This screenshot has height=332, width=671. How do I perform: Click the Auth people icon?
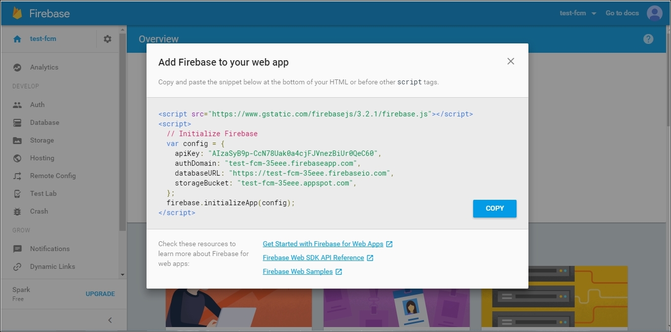click(x=17, y=105)
